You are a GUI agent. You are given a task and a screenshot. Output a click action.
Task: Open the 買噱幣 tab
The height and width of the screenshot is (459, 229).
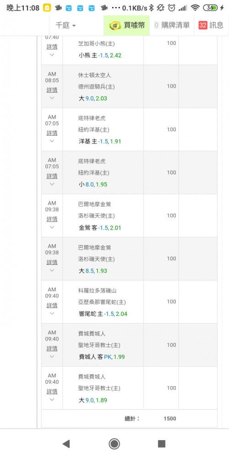[127, 25]
